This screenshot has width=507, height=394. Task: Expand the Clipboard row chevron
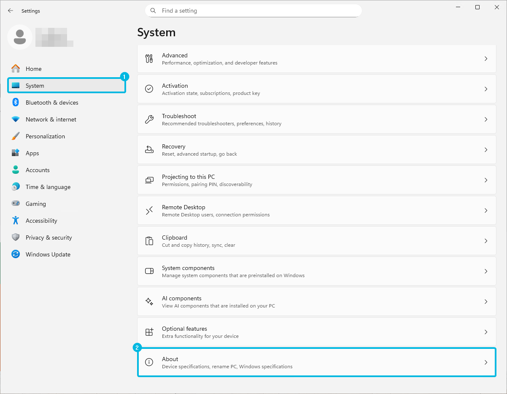(486, 241)
